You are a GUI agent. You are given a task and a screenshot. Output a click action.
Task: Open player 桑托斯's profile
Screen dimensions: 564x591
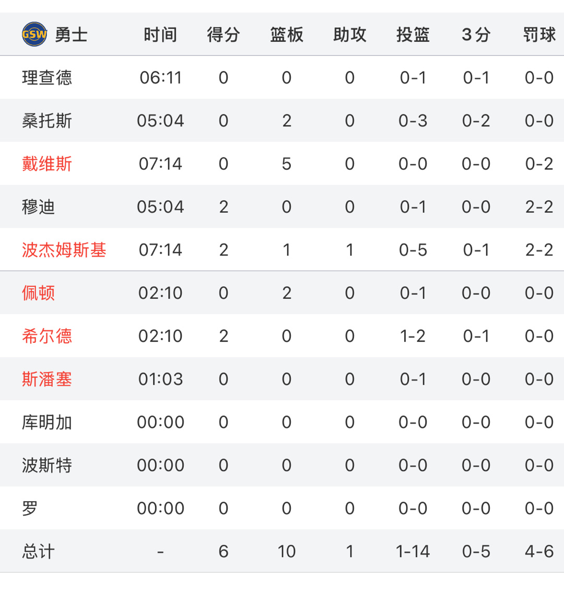coord(47,121)
